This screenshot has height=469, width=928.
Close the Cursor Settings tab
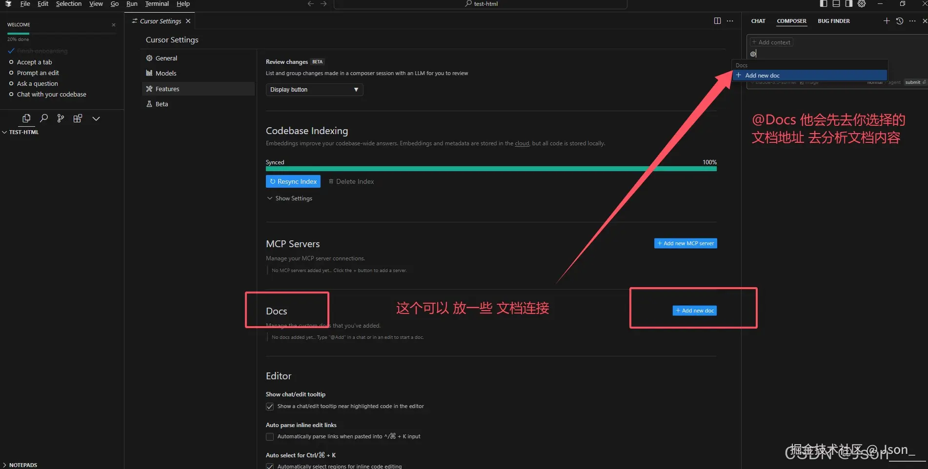[188, 21]
